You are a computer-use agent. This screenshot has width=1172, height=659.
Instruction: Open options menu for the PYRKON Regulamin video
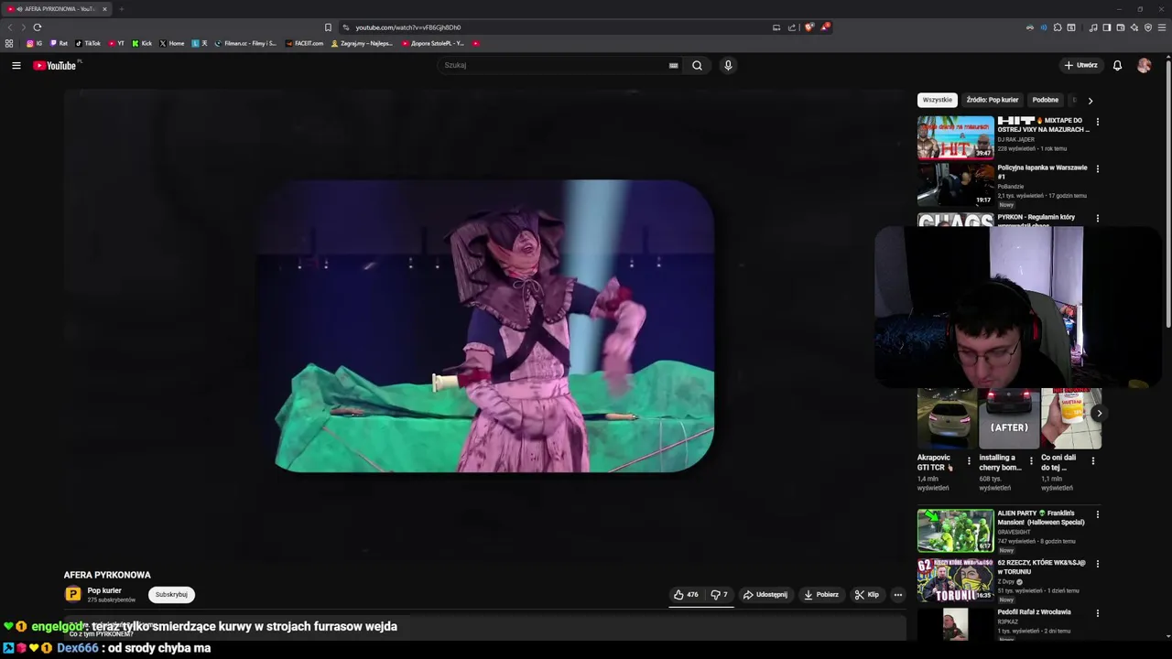pyautogui.click(x=1097, y=218)
